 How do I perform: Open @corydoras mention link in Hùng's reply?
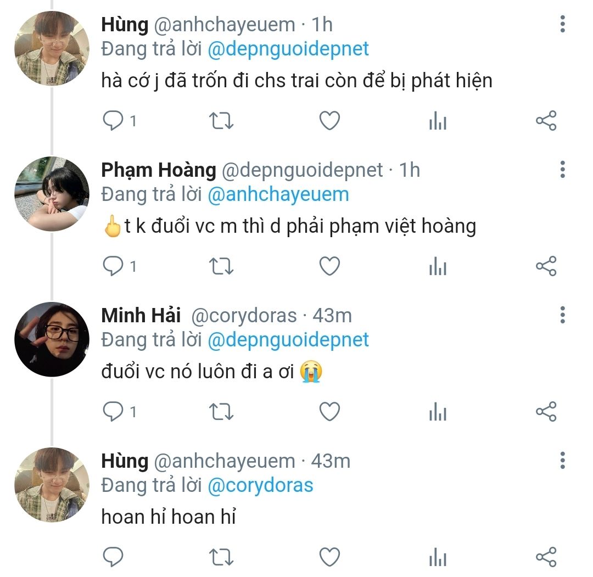tap(261, 485)
